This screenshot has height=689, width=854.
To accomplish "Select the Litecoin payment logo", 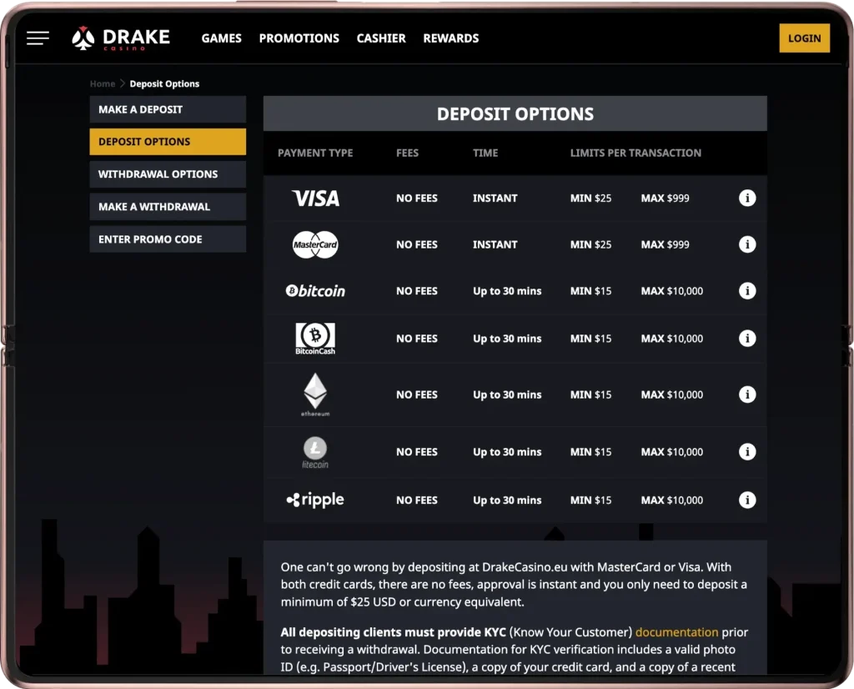I will [315, 452].
